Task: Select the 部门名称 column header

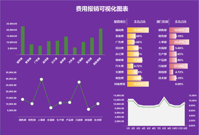Action: pos(162,22)
